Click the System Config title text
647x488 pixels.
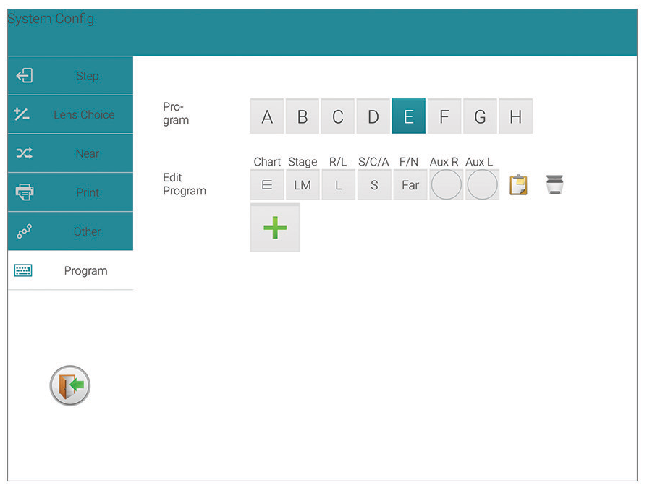point(51,19)
